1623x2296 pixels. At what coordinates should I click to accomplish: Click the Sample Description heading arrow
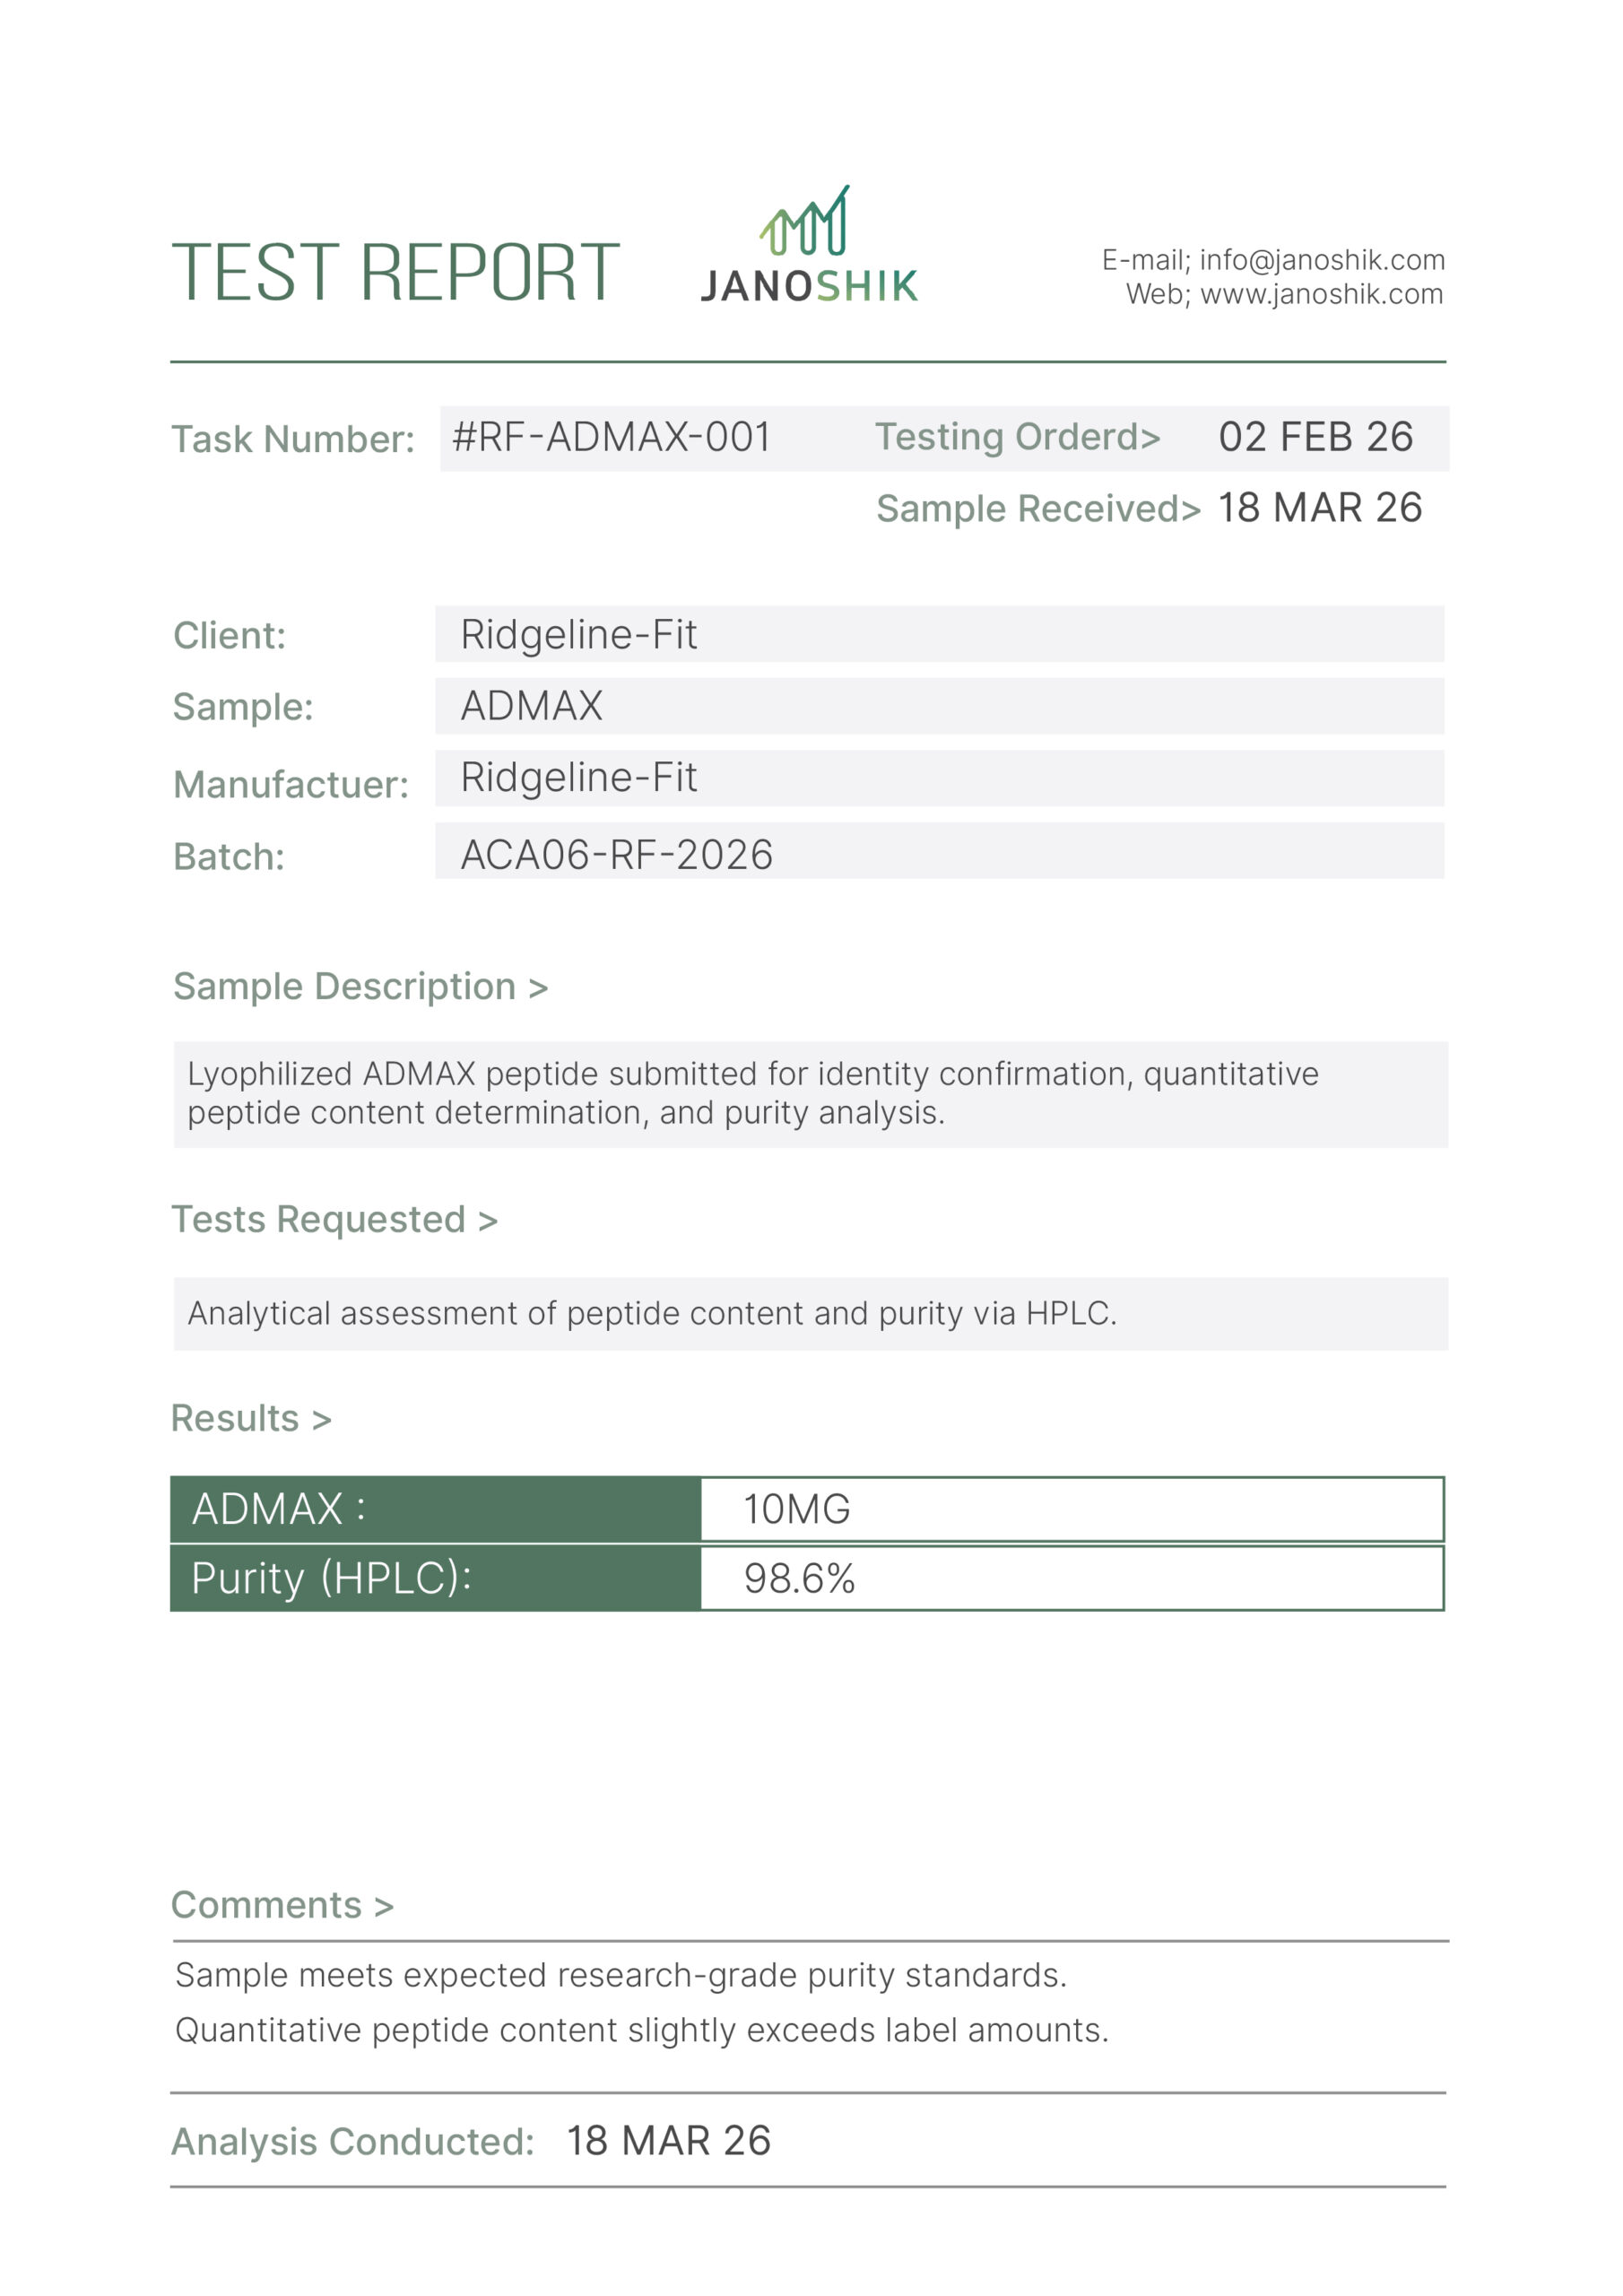538,989
